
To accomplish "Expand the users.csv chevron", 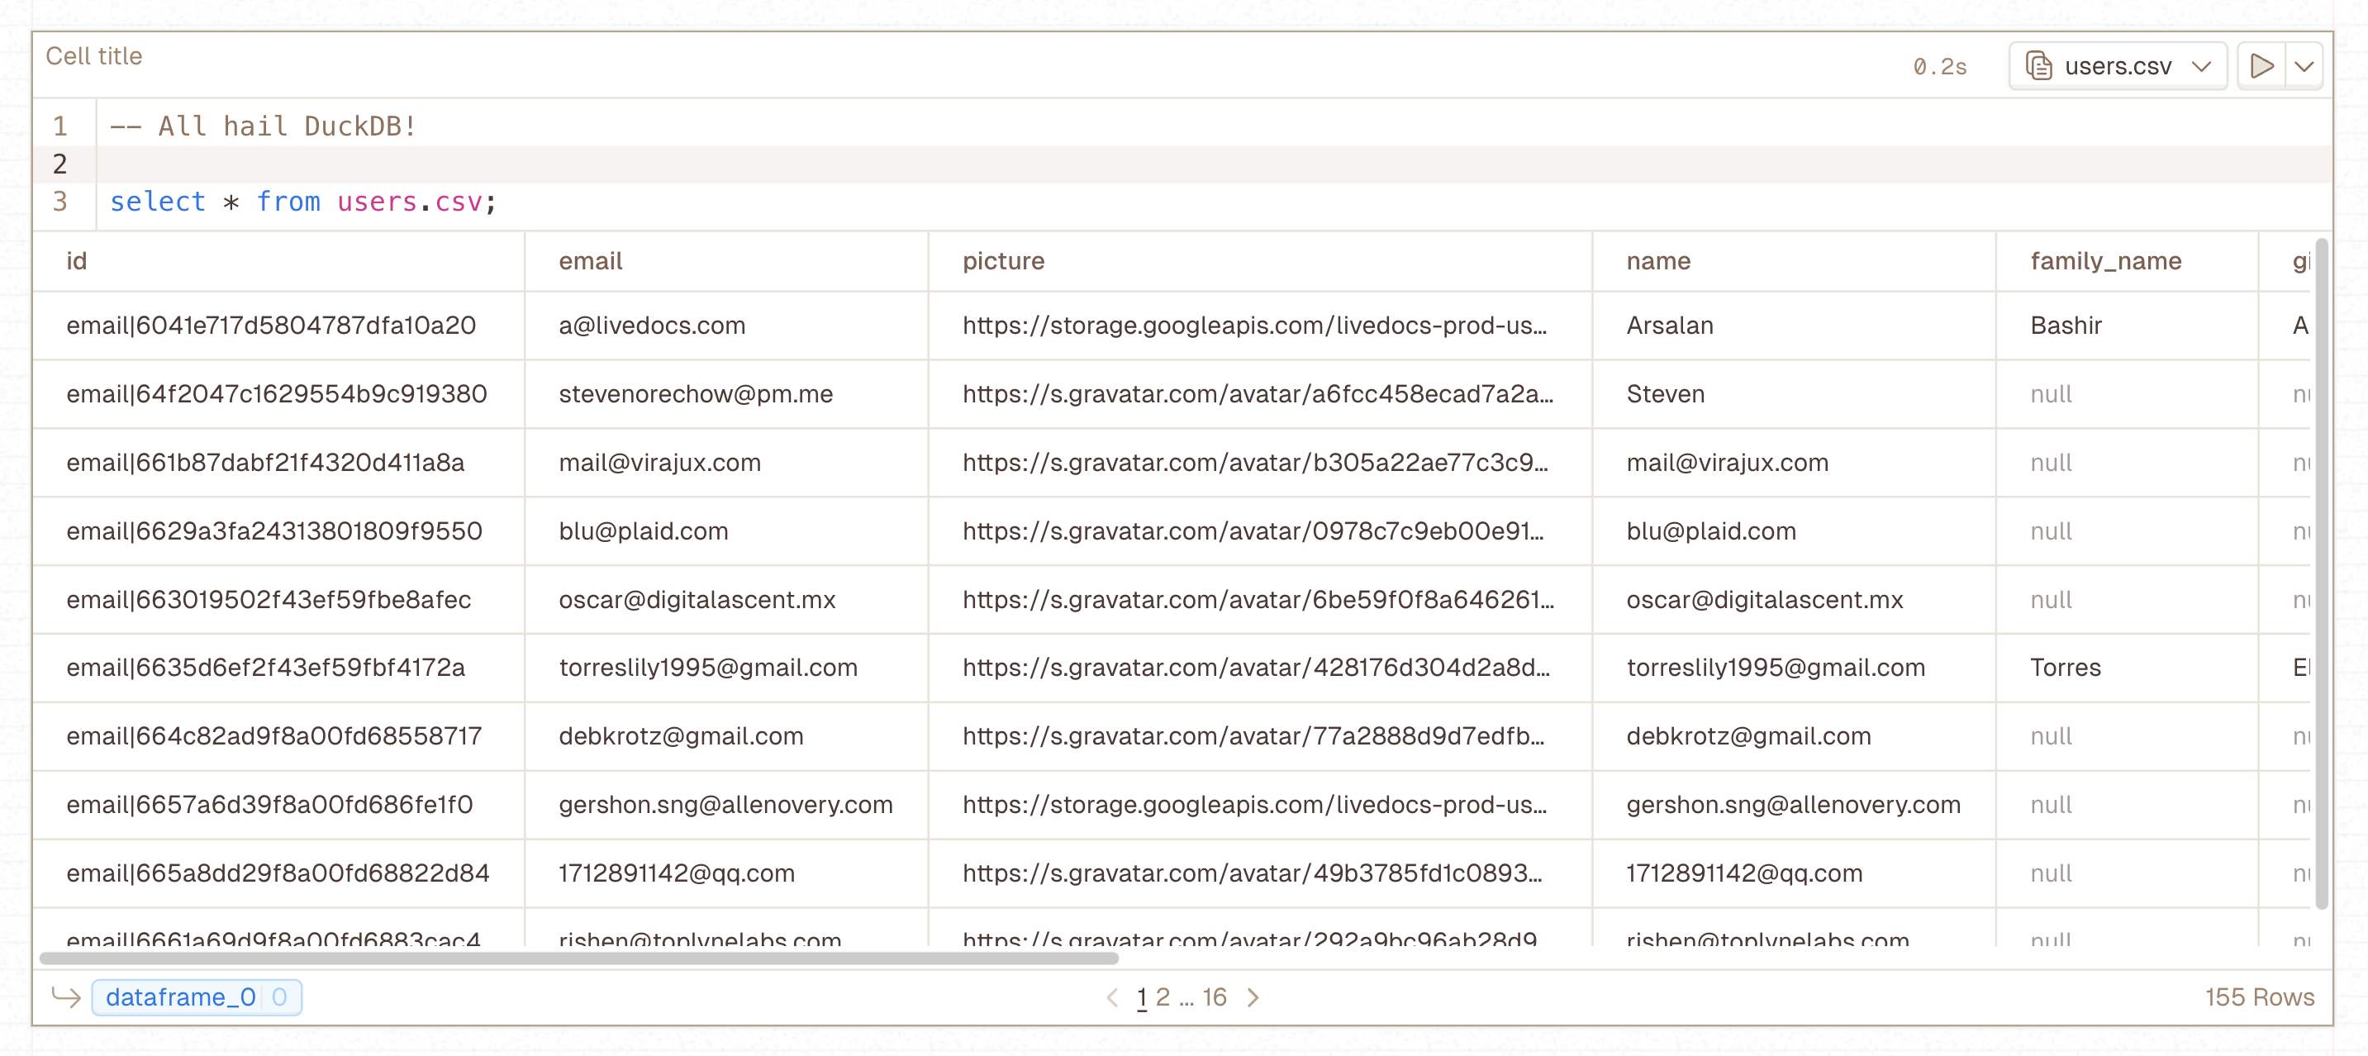I will click(2203, 65).
